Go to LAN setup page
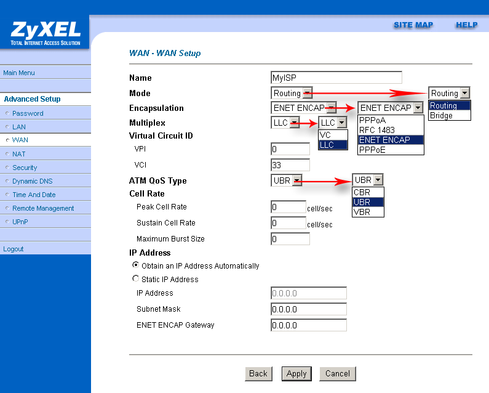This screenshot has height=393, width=489. click(19, 127)
